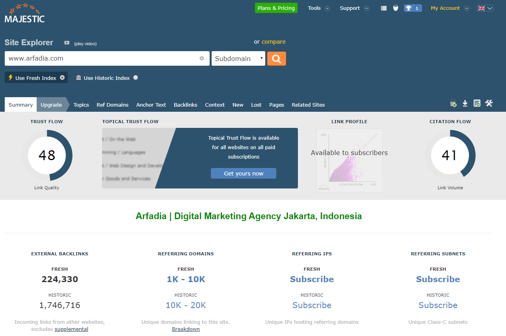
Task: Click the add-to-bucket icon above Citation Flow
Action: coord(453,103)
